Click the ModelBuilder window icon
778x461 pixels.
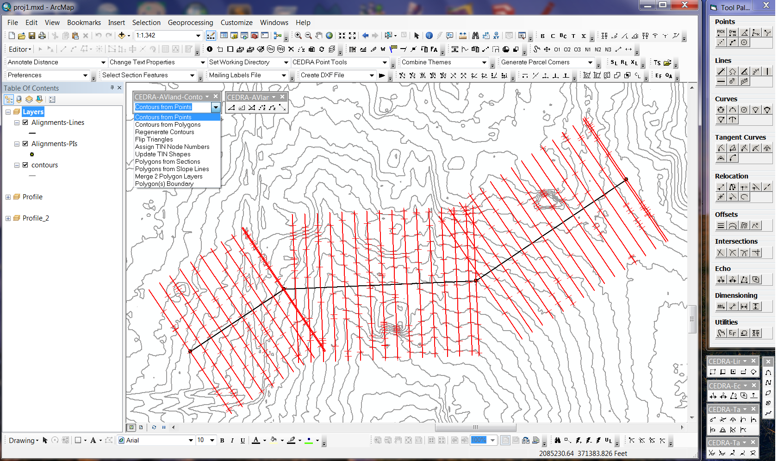tap(277, 36)
